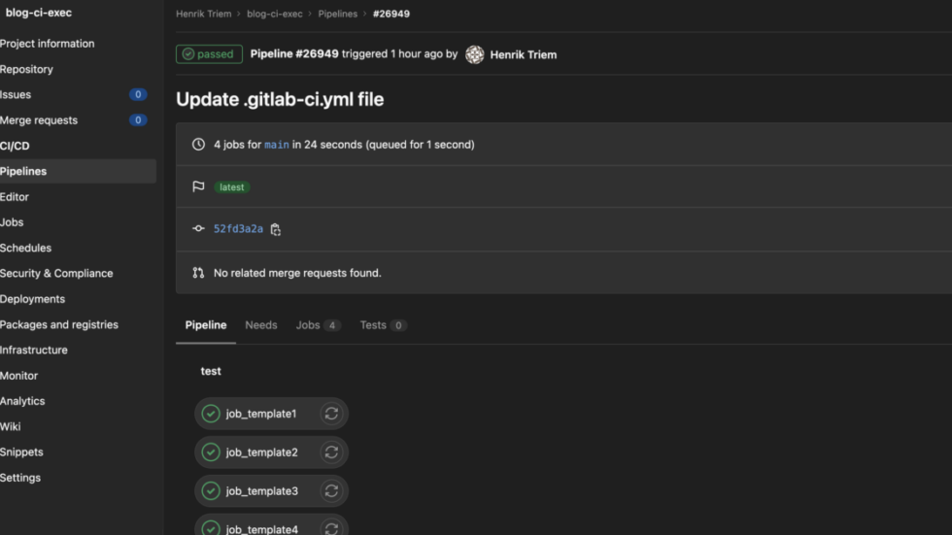Open Schedules in sidebar
This screenshot has height=535, width=952.
point(26,249)
